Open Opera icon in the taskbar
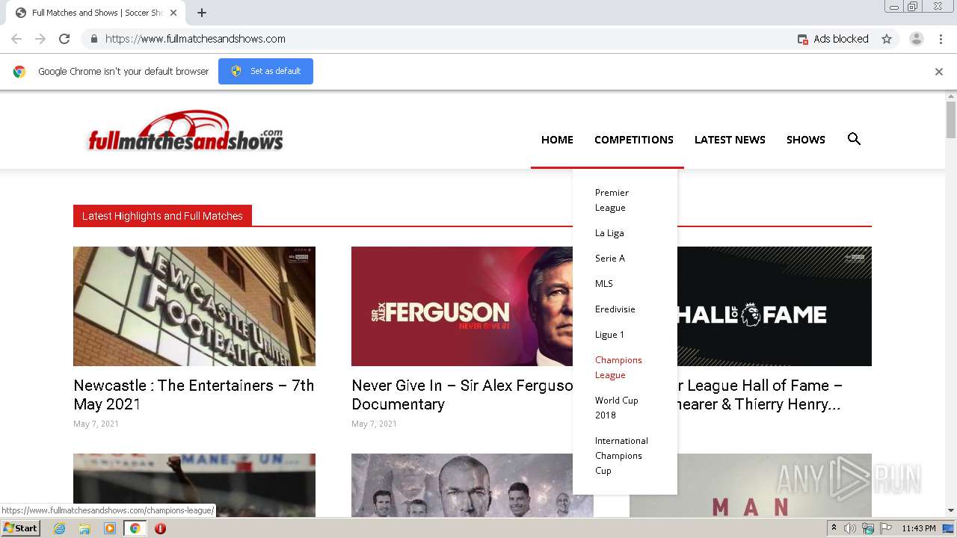 click(160, 528)
